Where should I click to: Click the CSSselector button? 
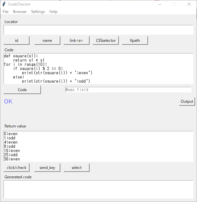coord(106,41)
